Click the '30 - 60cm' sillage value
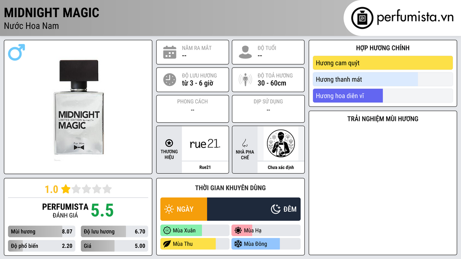 pos(271,83)
